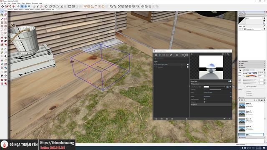This screenshot has height=150, width=267.
Task: Start V-Ray interactive render from top toolbar
Action: click(x=54, y=6)
